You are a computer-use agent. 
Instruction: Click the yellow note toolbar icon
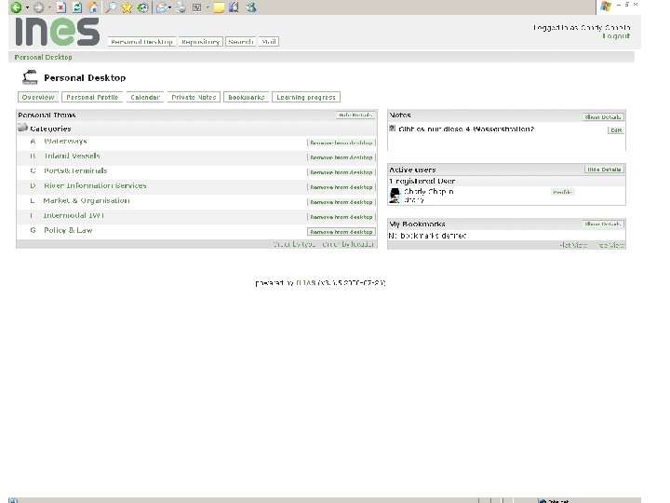[x=219, y=7]
